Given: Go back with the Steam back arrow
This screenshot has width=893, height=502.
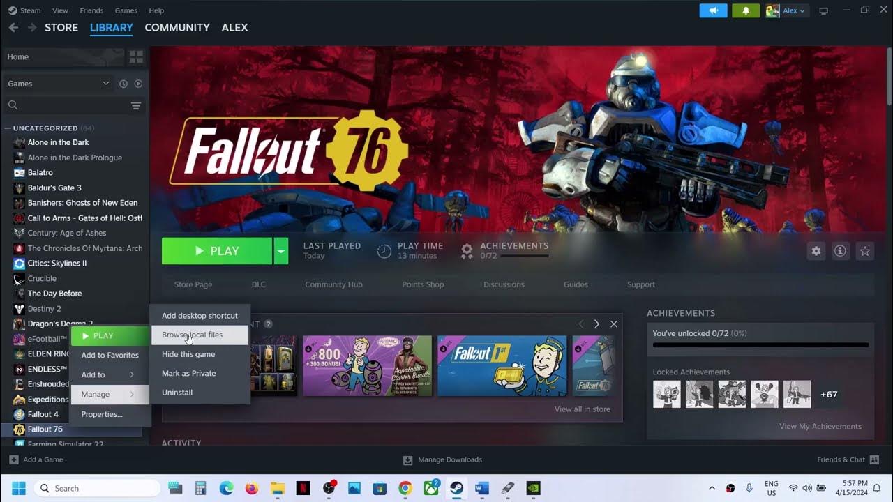Looking at the screenshot, I should coord(13,28).
